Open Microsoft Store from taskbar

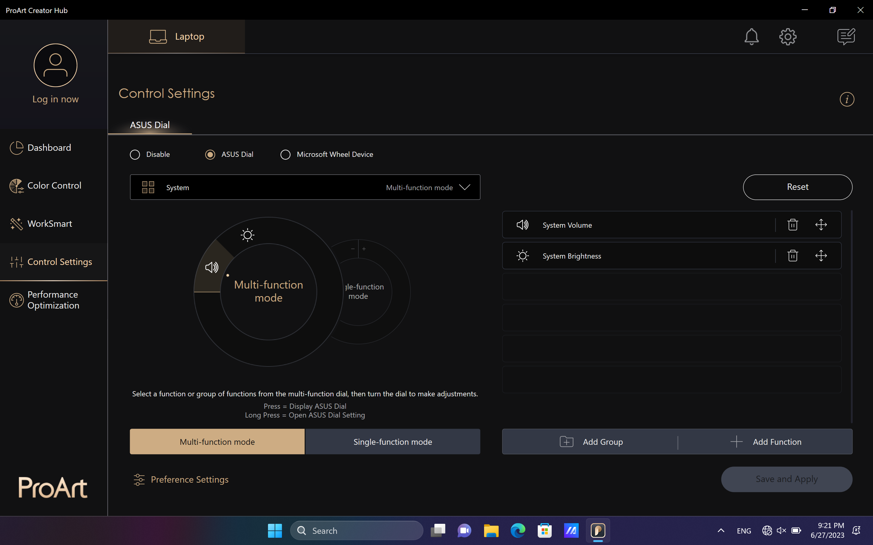544,530
